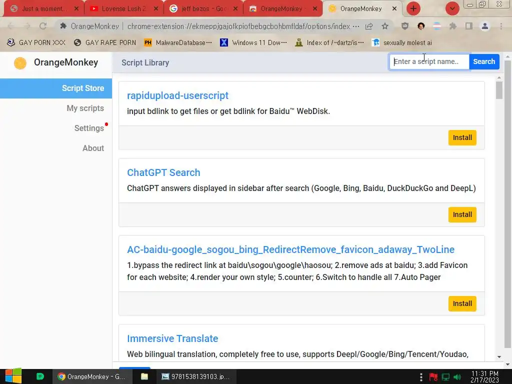Screen dimensions: 512x384
Task: Open the network tray icon
Action: 445,377
